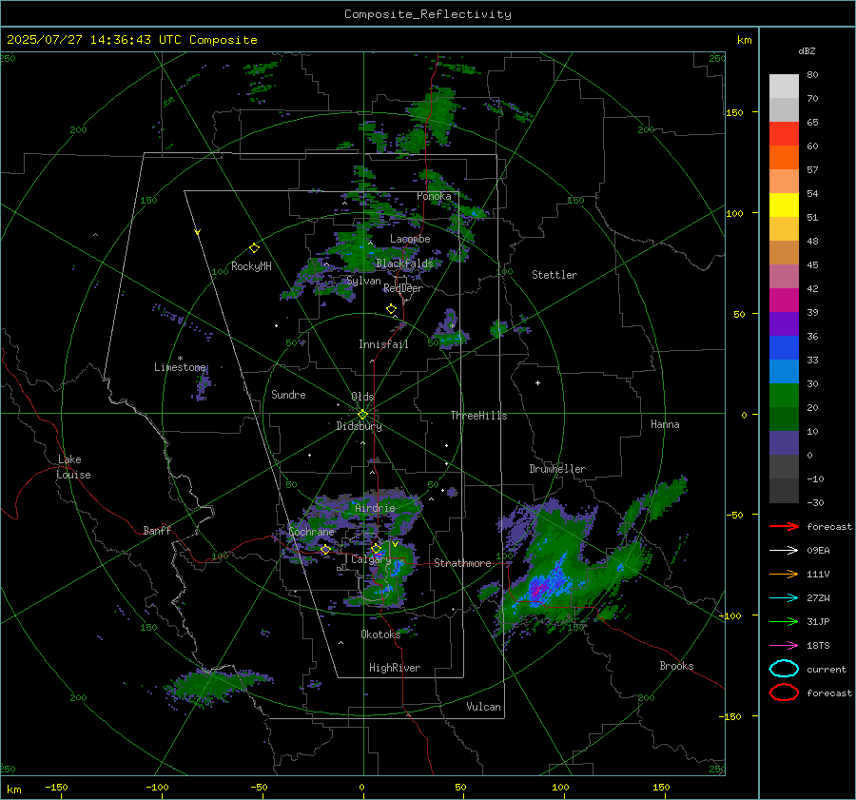Select the blue 36 dBZ color swatch

tap(784, 348)
